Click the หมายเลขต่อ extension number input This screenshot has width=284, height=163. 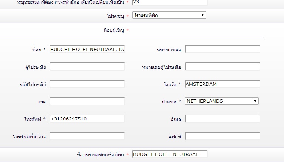coord(222,49)
